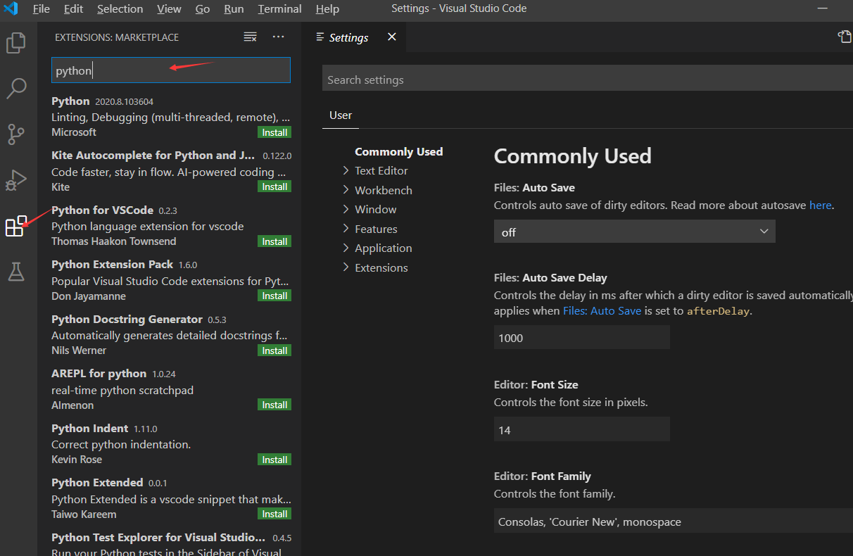Clear extensions search results icon
The width and height of the screenshot is (853, 556).
pyautogui.click(x=250, y=37)
